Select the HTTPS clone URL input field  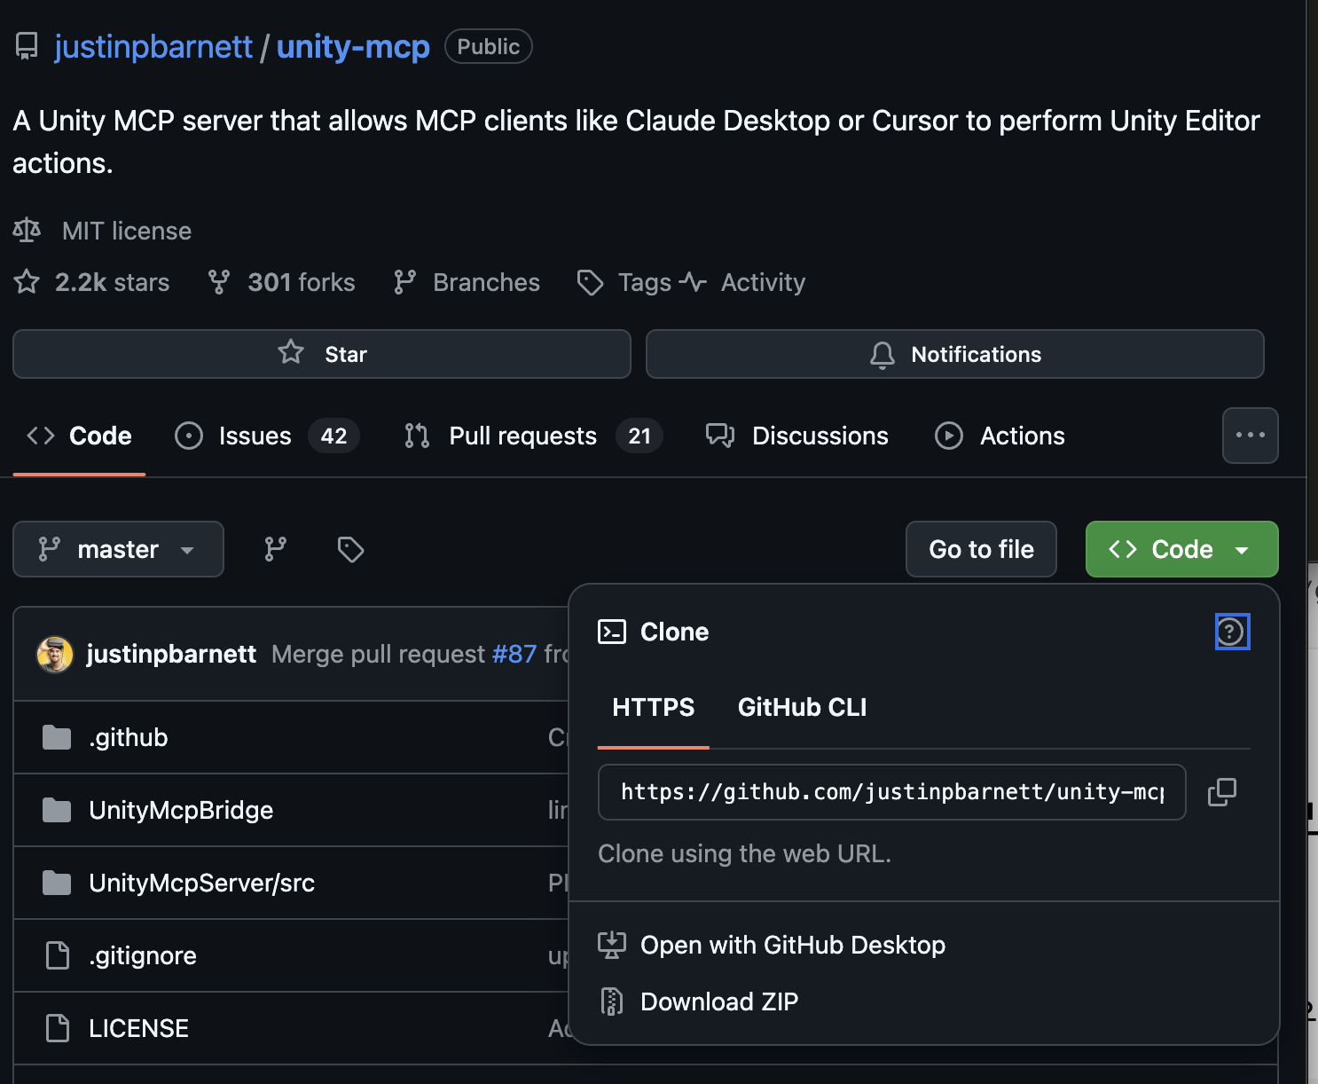[x=891, y=792]
